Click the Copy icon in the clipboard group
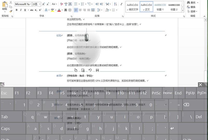The image size is (208, 140). pyautogui.click(x=11, y=7)
